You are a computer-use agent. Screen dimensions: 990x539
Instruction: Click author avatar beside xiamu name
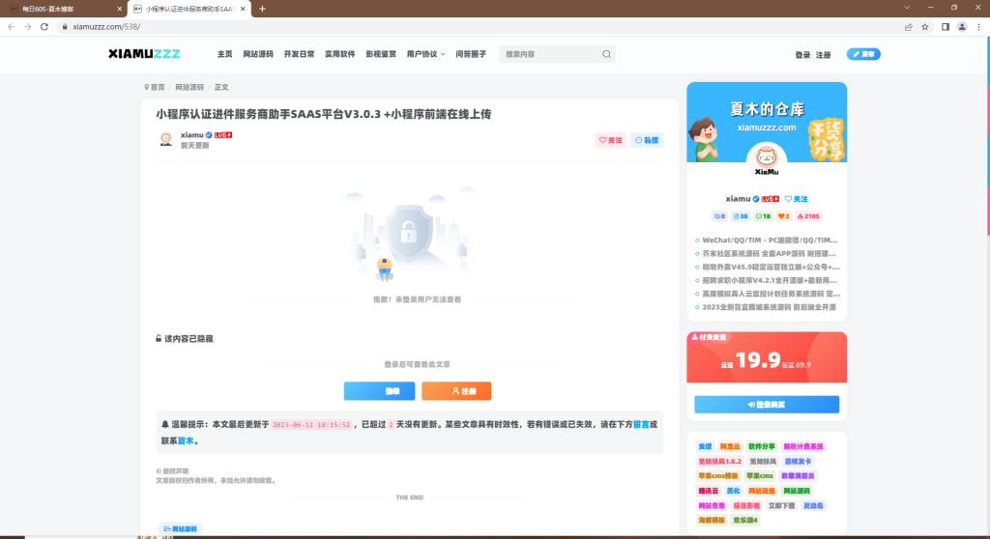pos(165,139)
